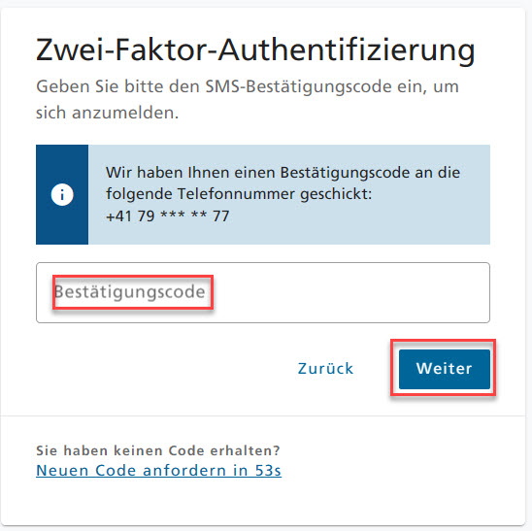The width and height of the screenshot is (532, 531).
Task: Go back using the Zurück link
Action: coord(326,369)
